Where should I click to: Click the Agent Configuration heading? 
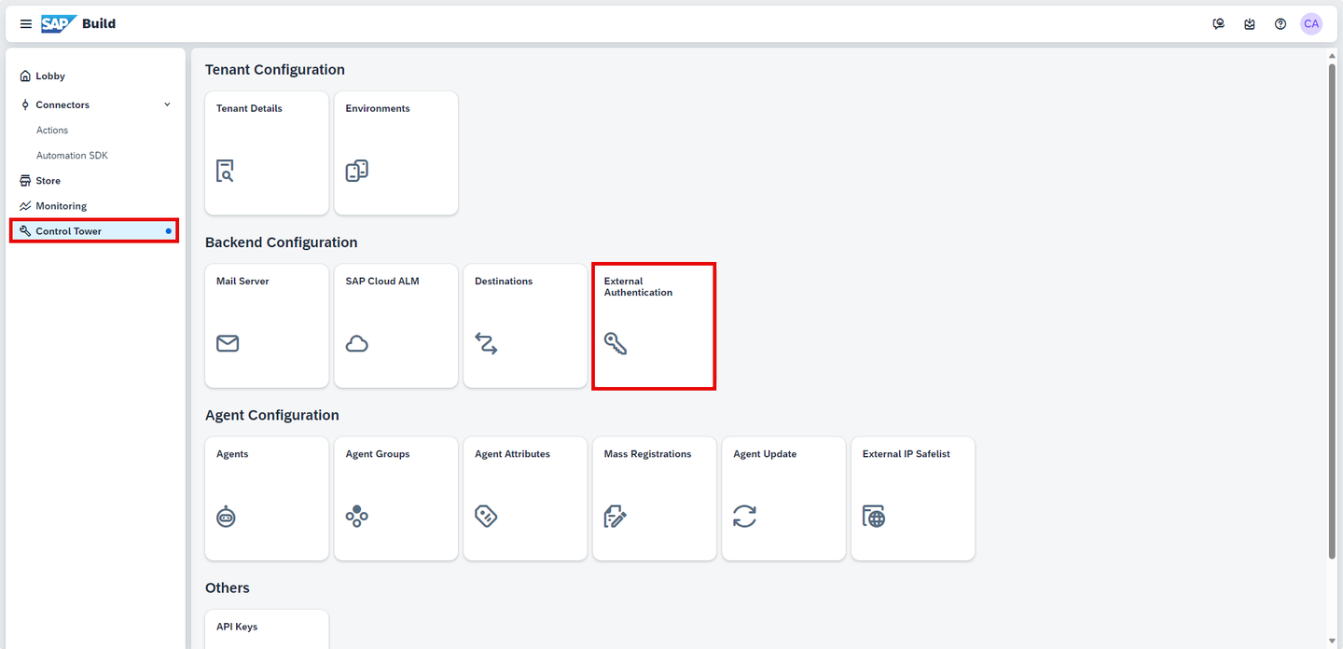(272, 415)
